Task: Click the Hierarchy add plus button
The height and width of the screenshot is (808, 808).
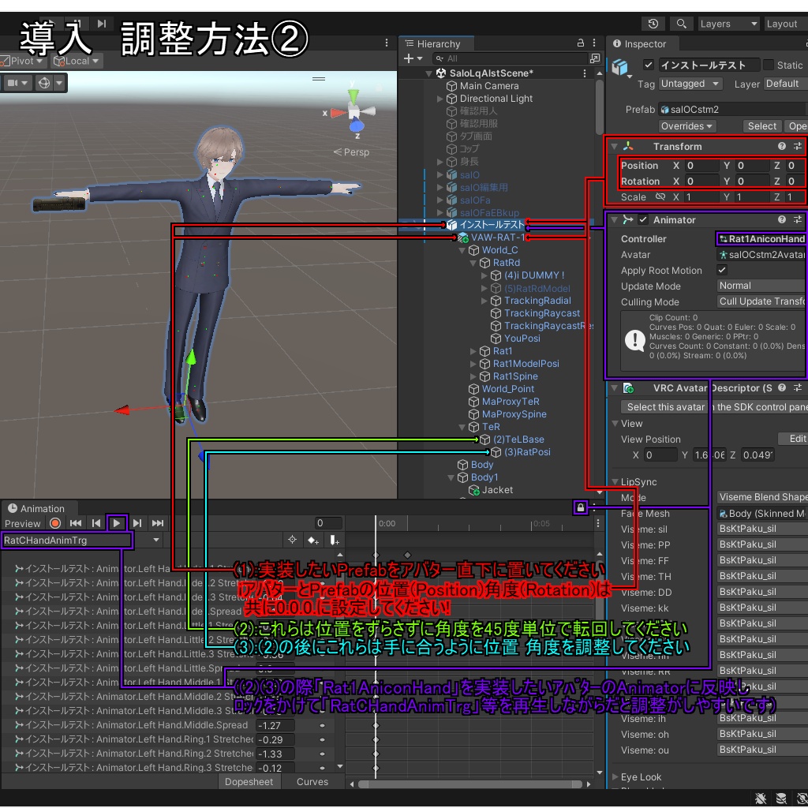Action: point(413,58)
